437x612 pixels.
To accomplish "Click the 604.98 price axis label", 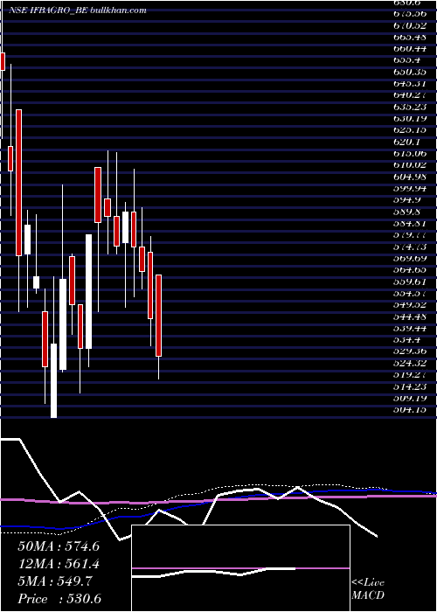I will point(409,177).
